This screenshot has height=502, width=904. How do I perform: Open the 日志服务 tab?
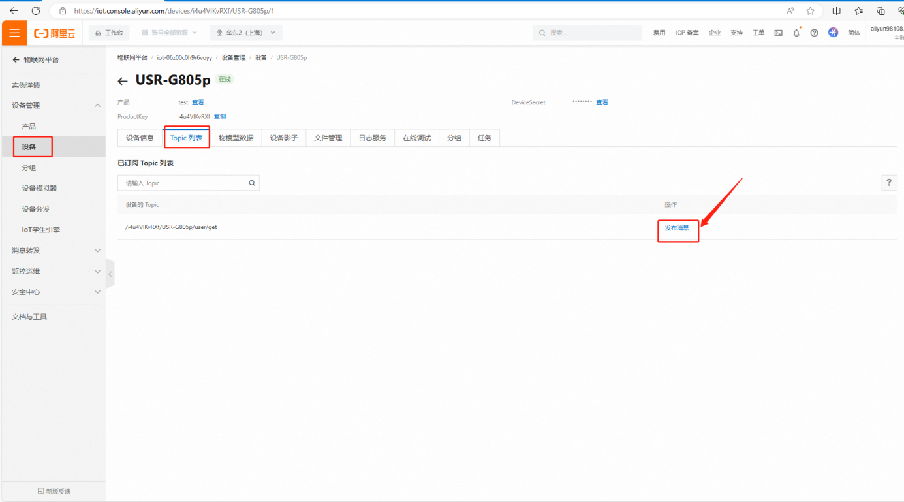pos(372,138)
